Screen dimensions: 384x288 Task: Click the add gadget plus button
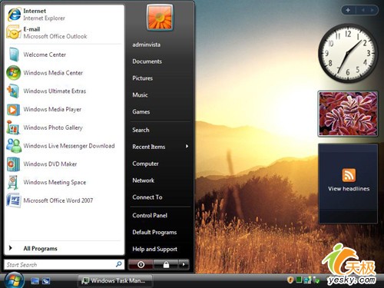click(348, 10)
